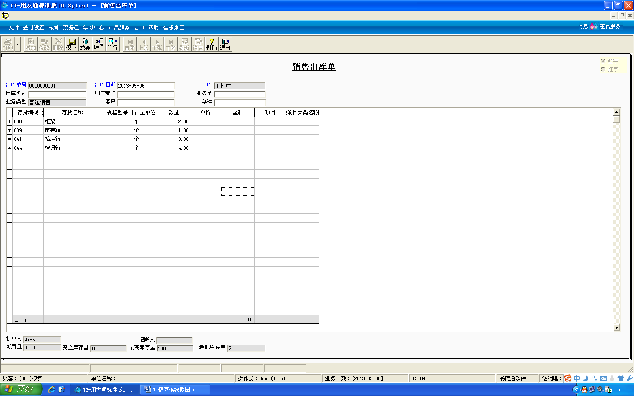The height and width of the screenshot is (396, 634).
Task: Go to next record with 下张
Action: point(157,44)
